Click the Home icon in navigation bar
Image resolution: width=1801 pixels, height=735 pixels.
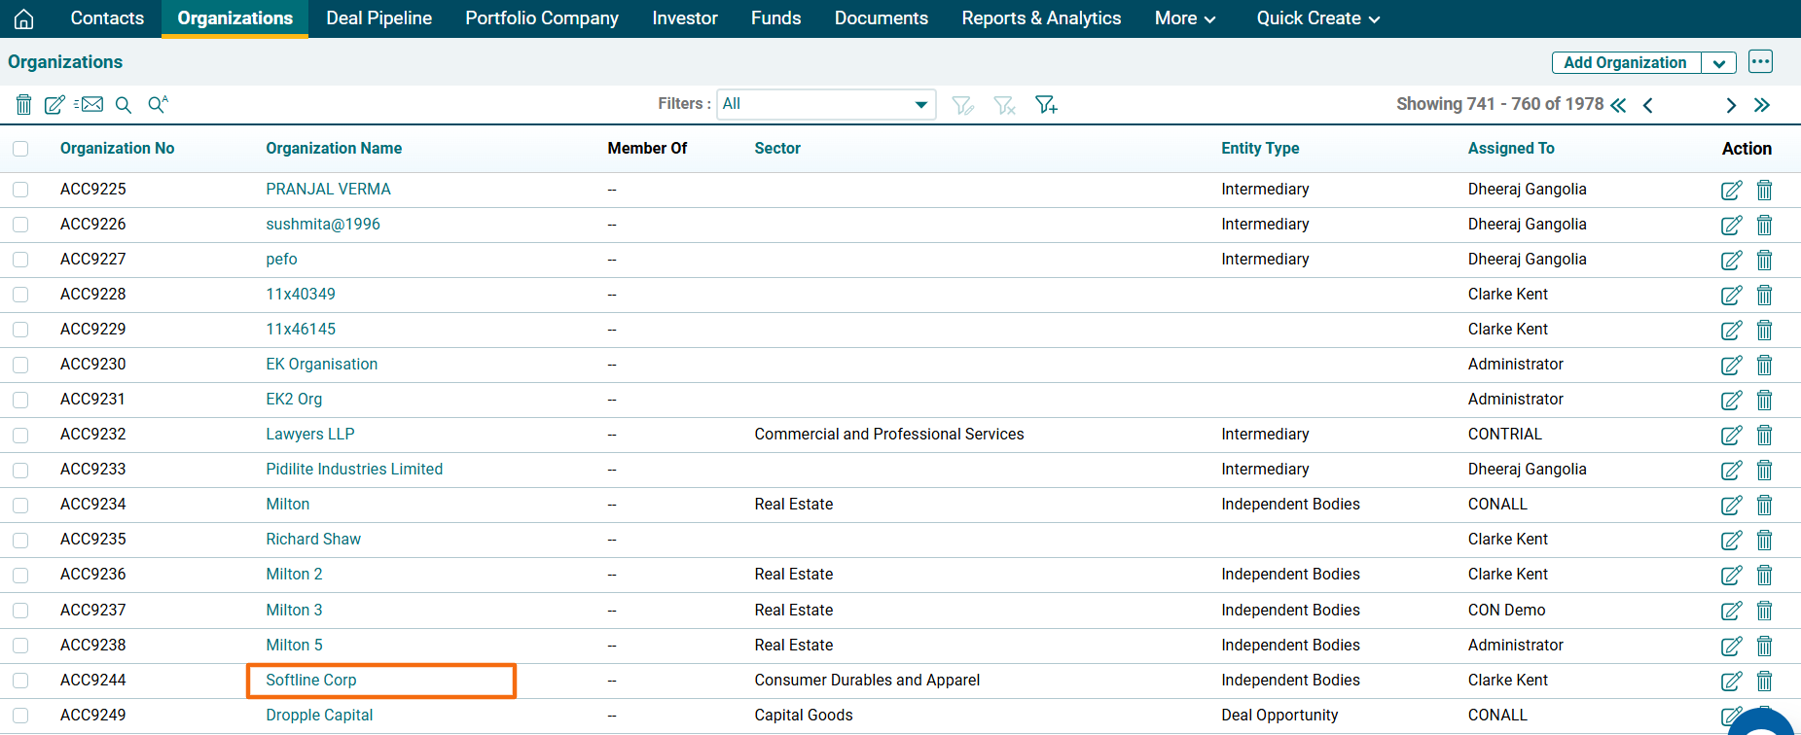[x=23, y=18]
